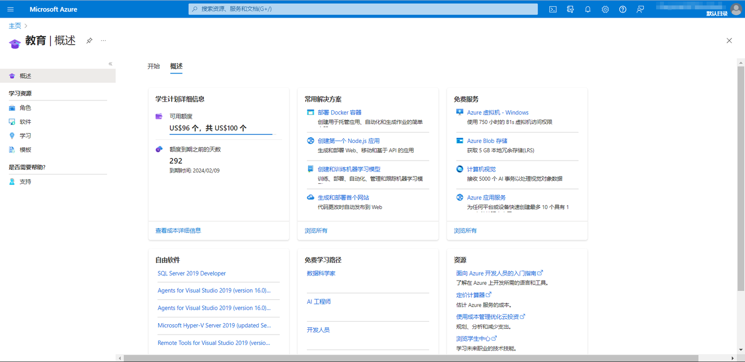Click the scroll-down arrow of vertical scrollbar

pyautogui.click(x=741, y=351)
